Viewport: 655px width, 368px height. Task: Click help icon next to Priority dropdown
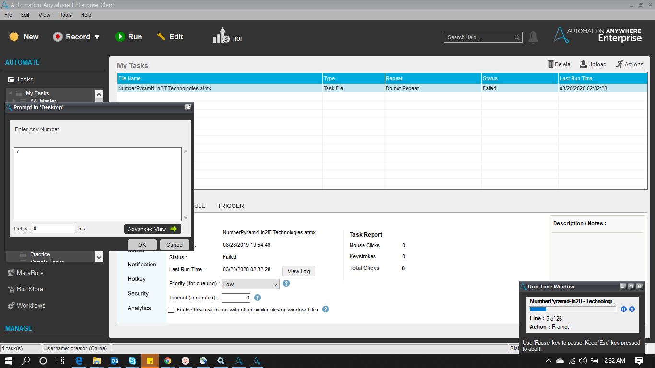(x=286, y=283)
